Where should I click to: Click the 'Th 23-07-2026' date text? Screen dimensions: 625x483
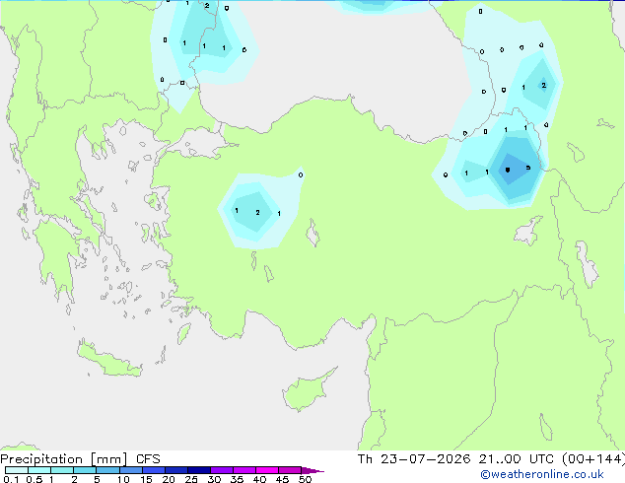(x=414, y=459)
